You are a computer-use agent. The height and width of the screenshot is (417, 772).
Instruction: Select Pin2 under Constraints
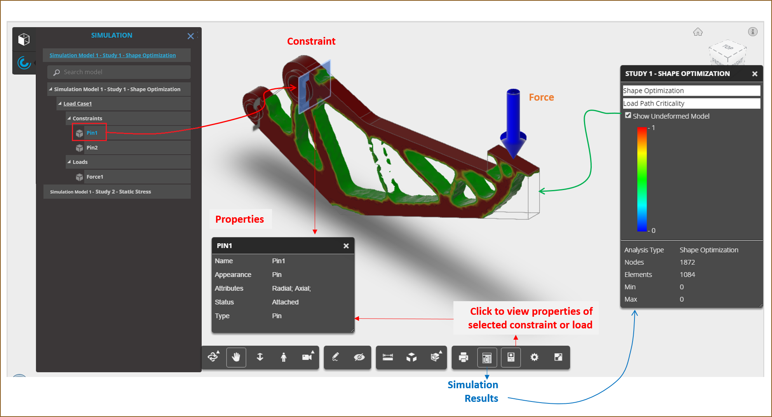pos(92,148)
